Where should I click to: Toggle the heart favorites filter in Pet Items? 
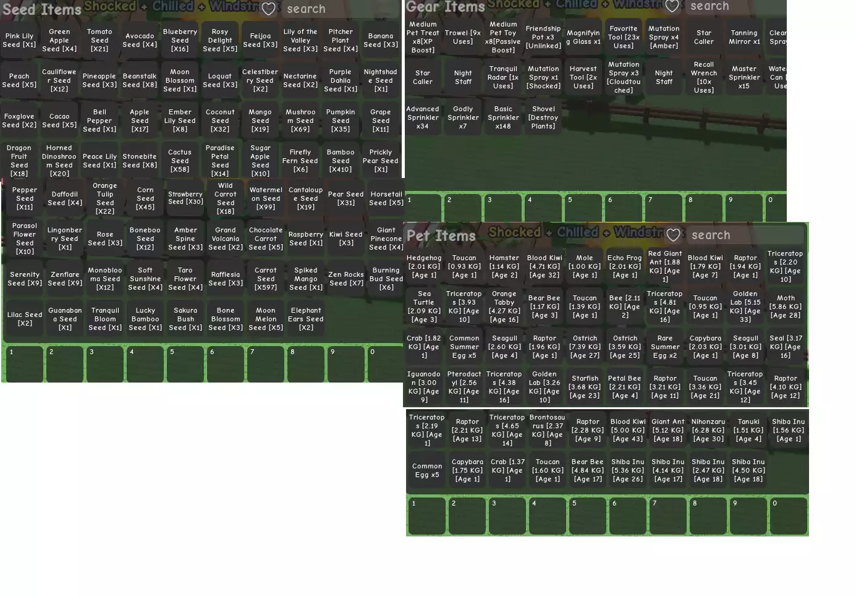(673, 235)
